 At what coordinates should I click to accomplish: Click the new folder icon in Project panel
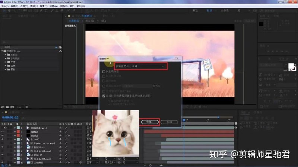[7, 107]
